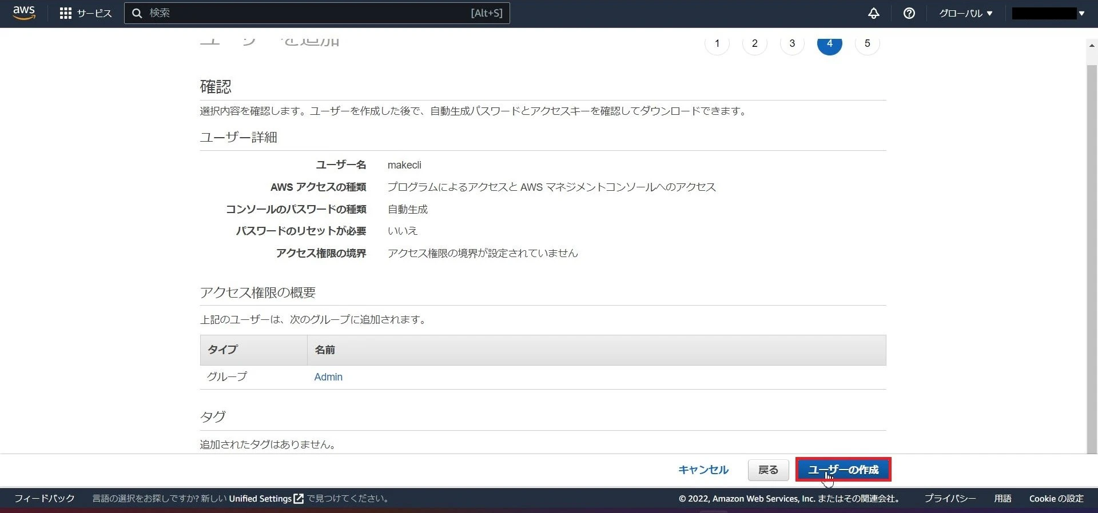This screenshot has width=1098, height=513.
Task: Go to wizard step 2
Action: point(755,43)
